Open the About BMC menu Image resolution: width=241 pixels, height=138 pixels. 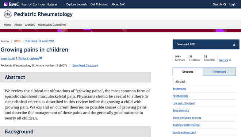(118, 4)
